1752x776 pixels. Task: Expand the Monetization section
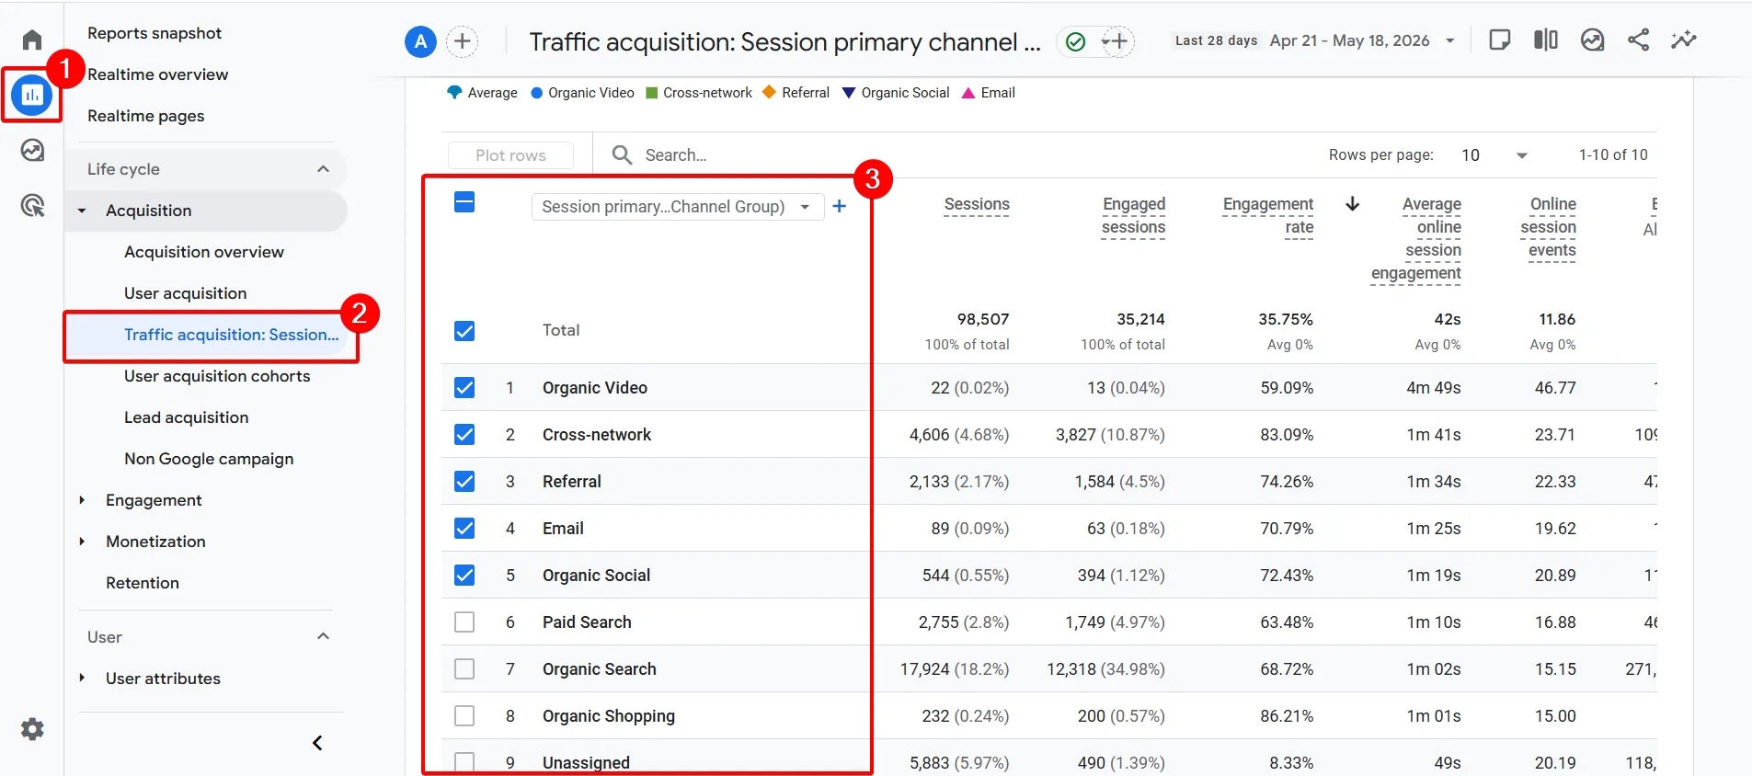coord(82,542)
